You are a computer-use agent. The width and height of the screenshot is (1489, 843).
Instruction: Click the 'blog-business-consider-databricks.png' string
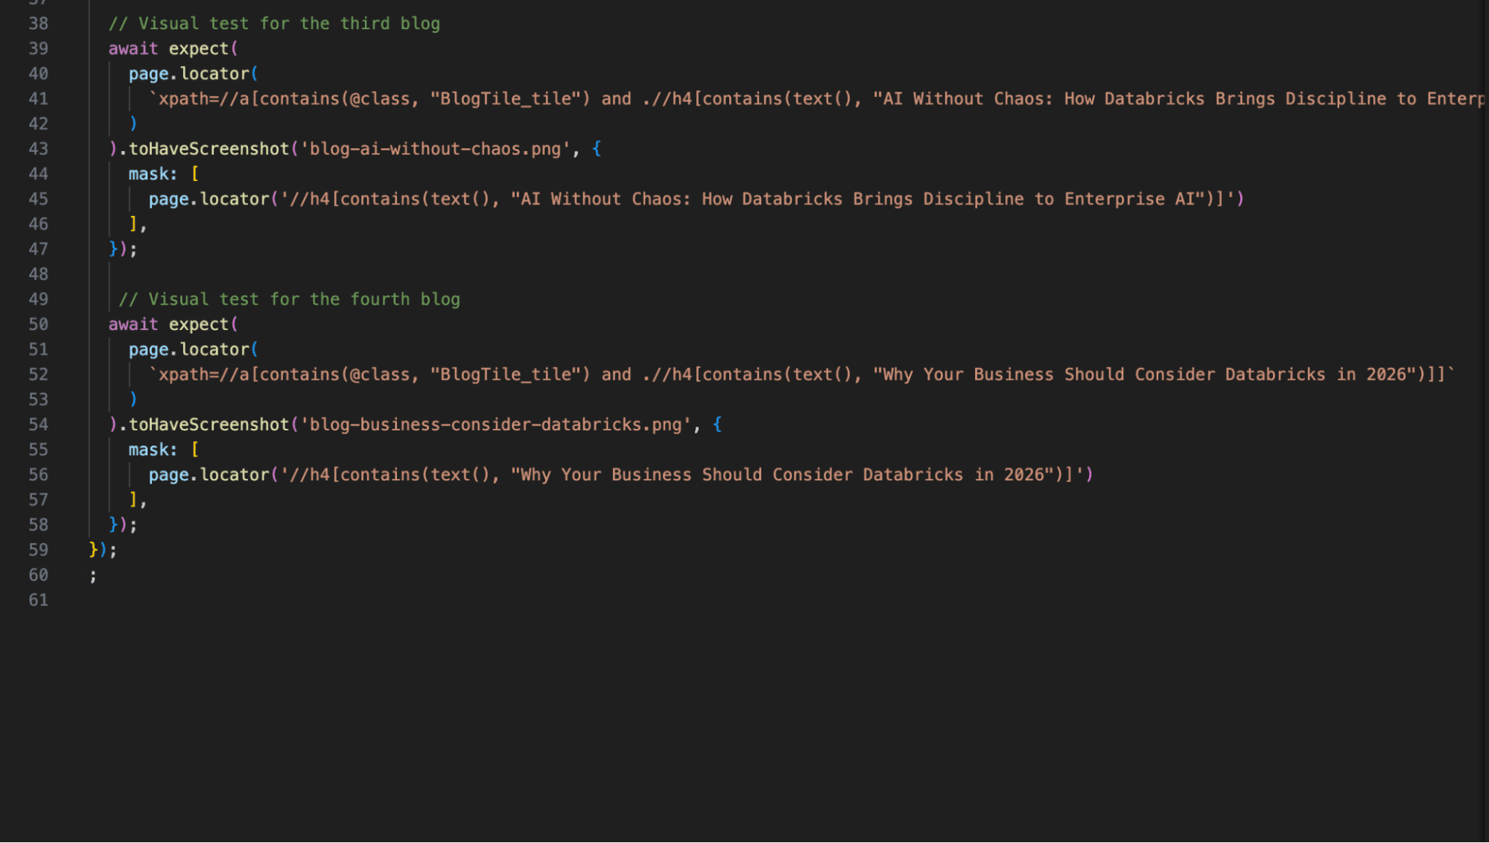[495, 425]
